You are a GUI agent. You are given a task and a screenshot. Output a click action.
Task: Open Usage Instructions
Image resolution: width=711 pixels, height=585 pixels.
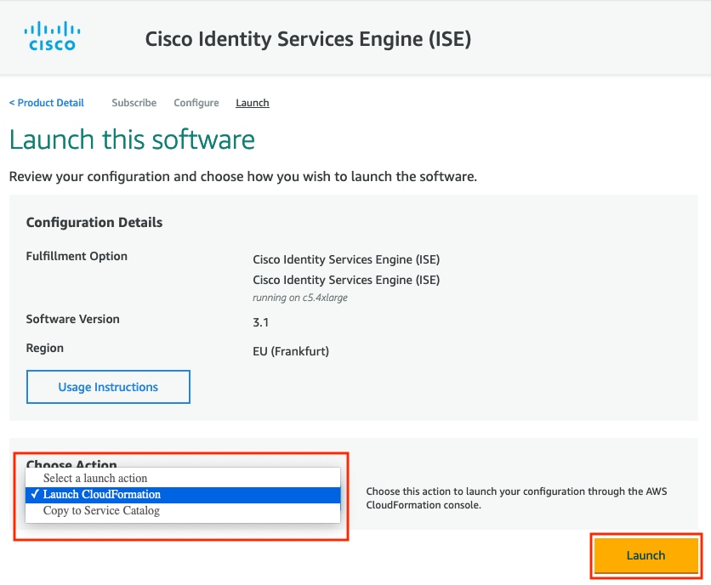108,387
